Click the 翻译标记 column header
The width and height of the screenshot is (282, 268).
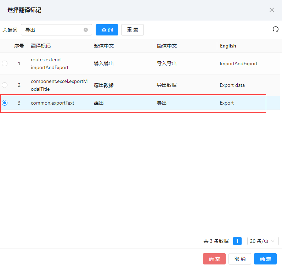tap(41, 46)
